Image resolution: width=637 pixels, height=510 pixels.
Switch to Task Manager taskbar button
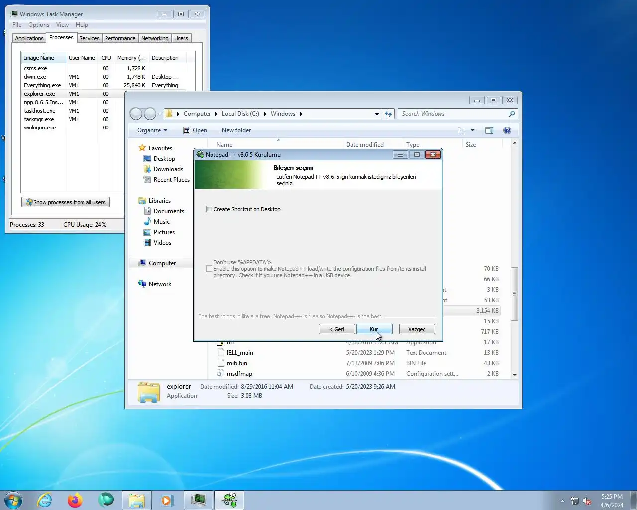pos(199,500)
